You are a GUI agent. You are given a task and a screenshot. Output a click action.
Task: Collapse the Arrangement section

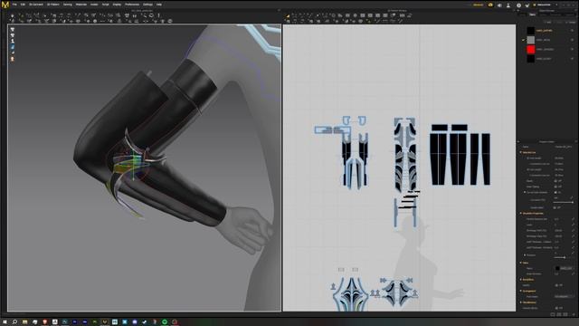521,291
